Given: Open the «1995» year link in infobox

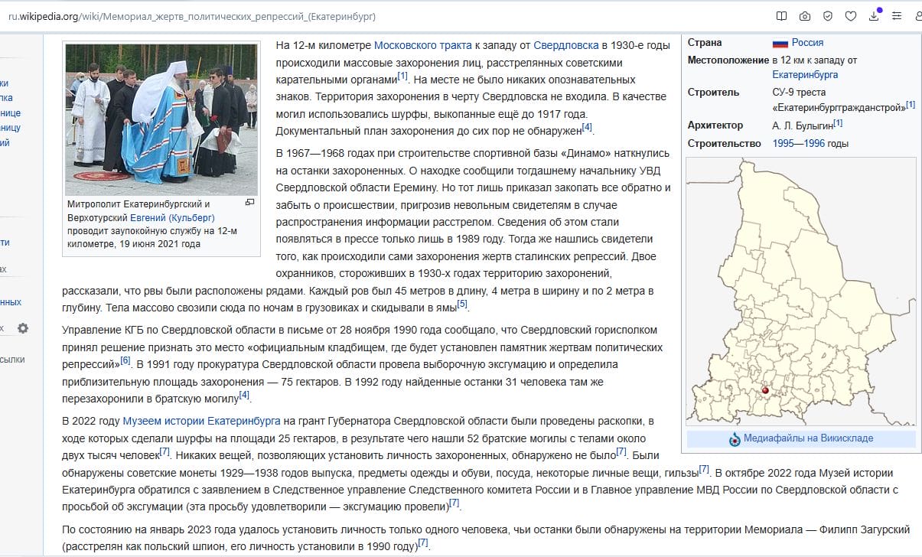Looking at the screenshot, I should (x=783, y=143).
